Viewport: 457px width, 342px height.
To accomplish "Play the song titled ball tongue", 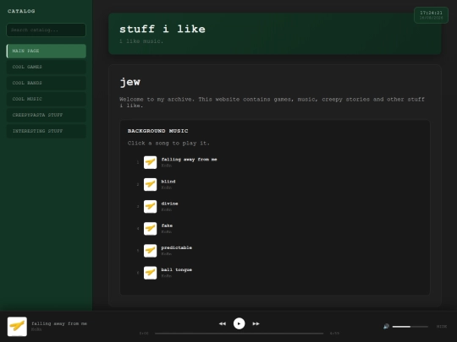I will 176,270.
